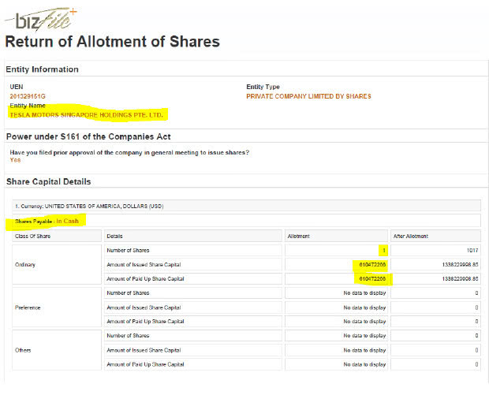This screenshot has width=489, height=395.
Task: Click the 'Share Capital Details' heading
Action: point(49,182)
